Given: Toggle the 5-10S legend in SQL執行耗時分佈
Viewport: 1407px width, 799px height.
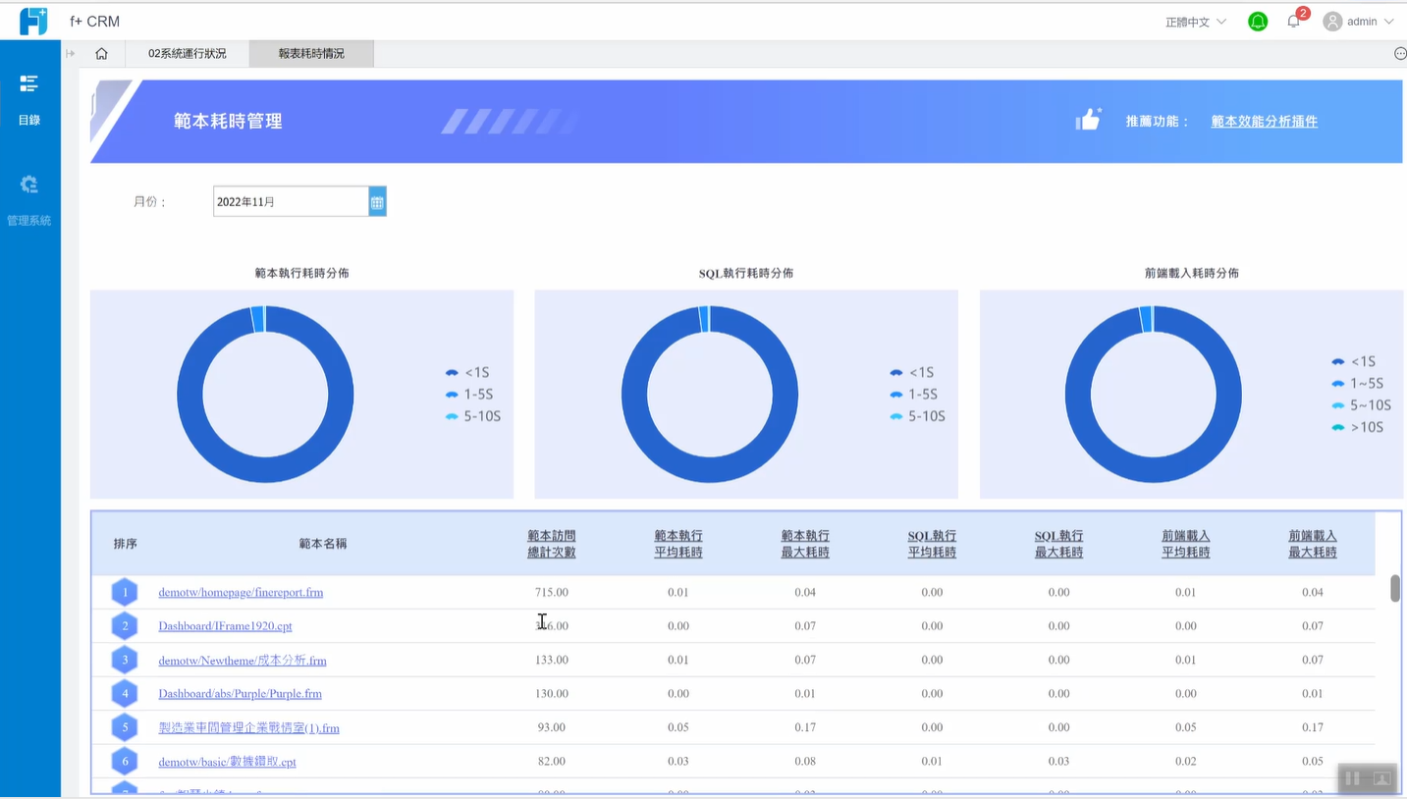Looking at the screenshot, I should pos(917,416).
